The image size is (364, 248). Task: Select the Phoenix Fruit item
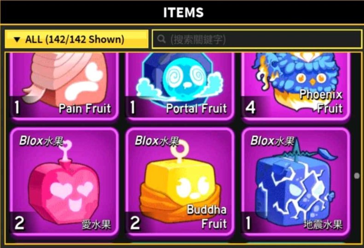(295, 86)
